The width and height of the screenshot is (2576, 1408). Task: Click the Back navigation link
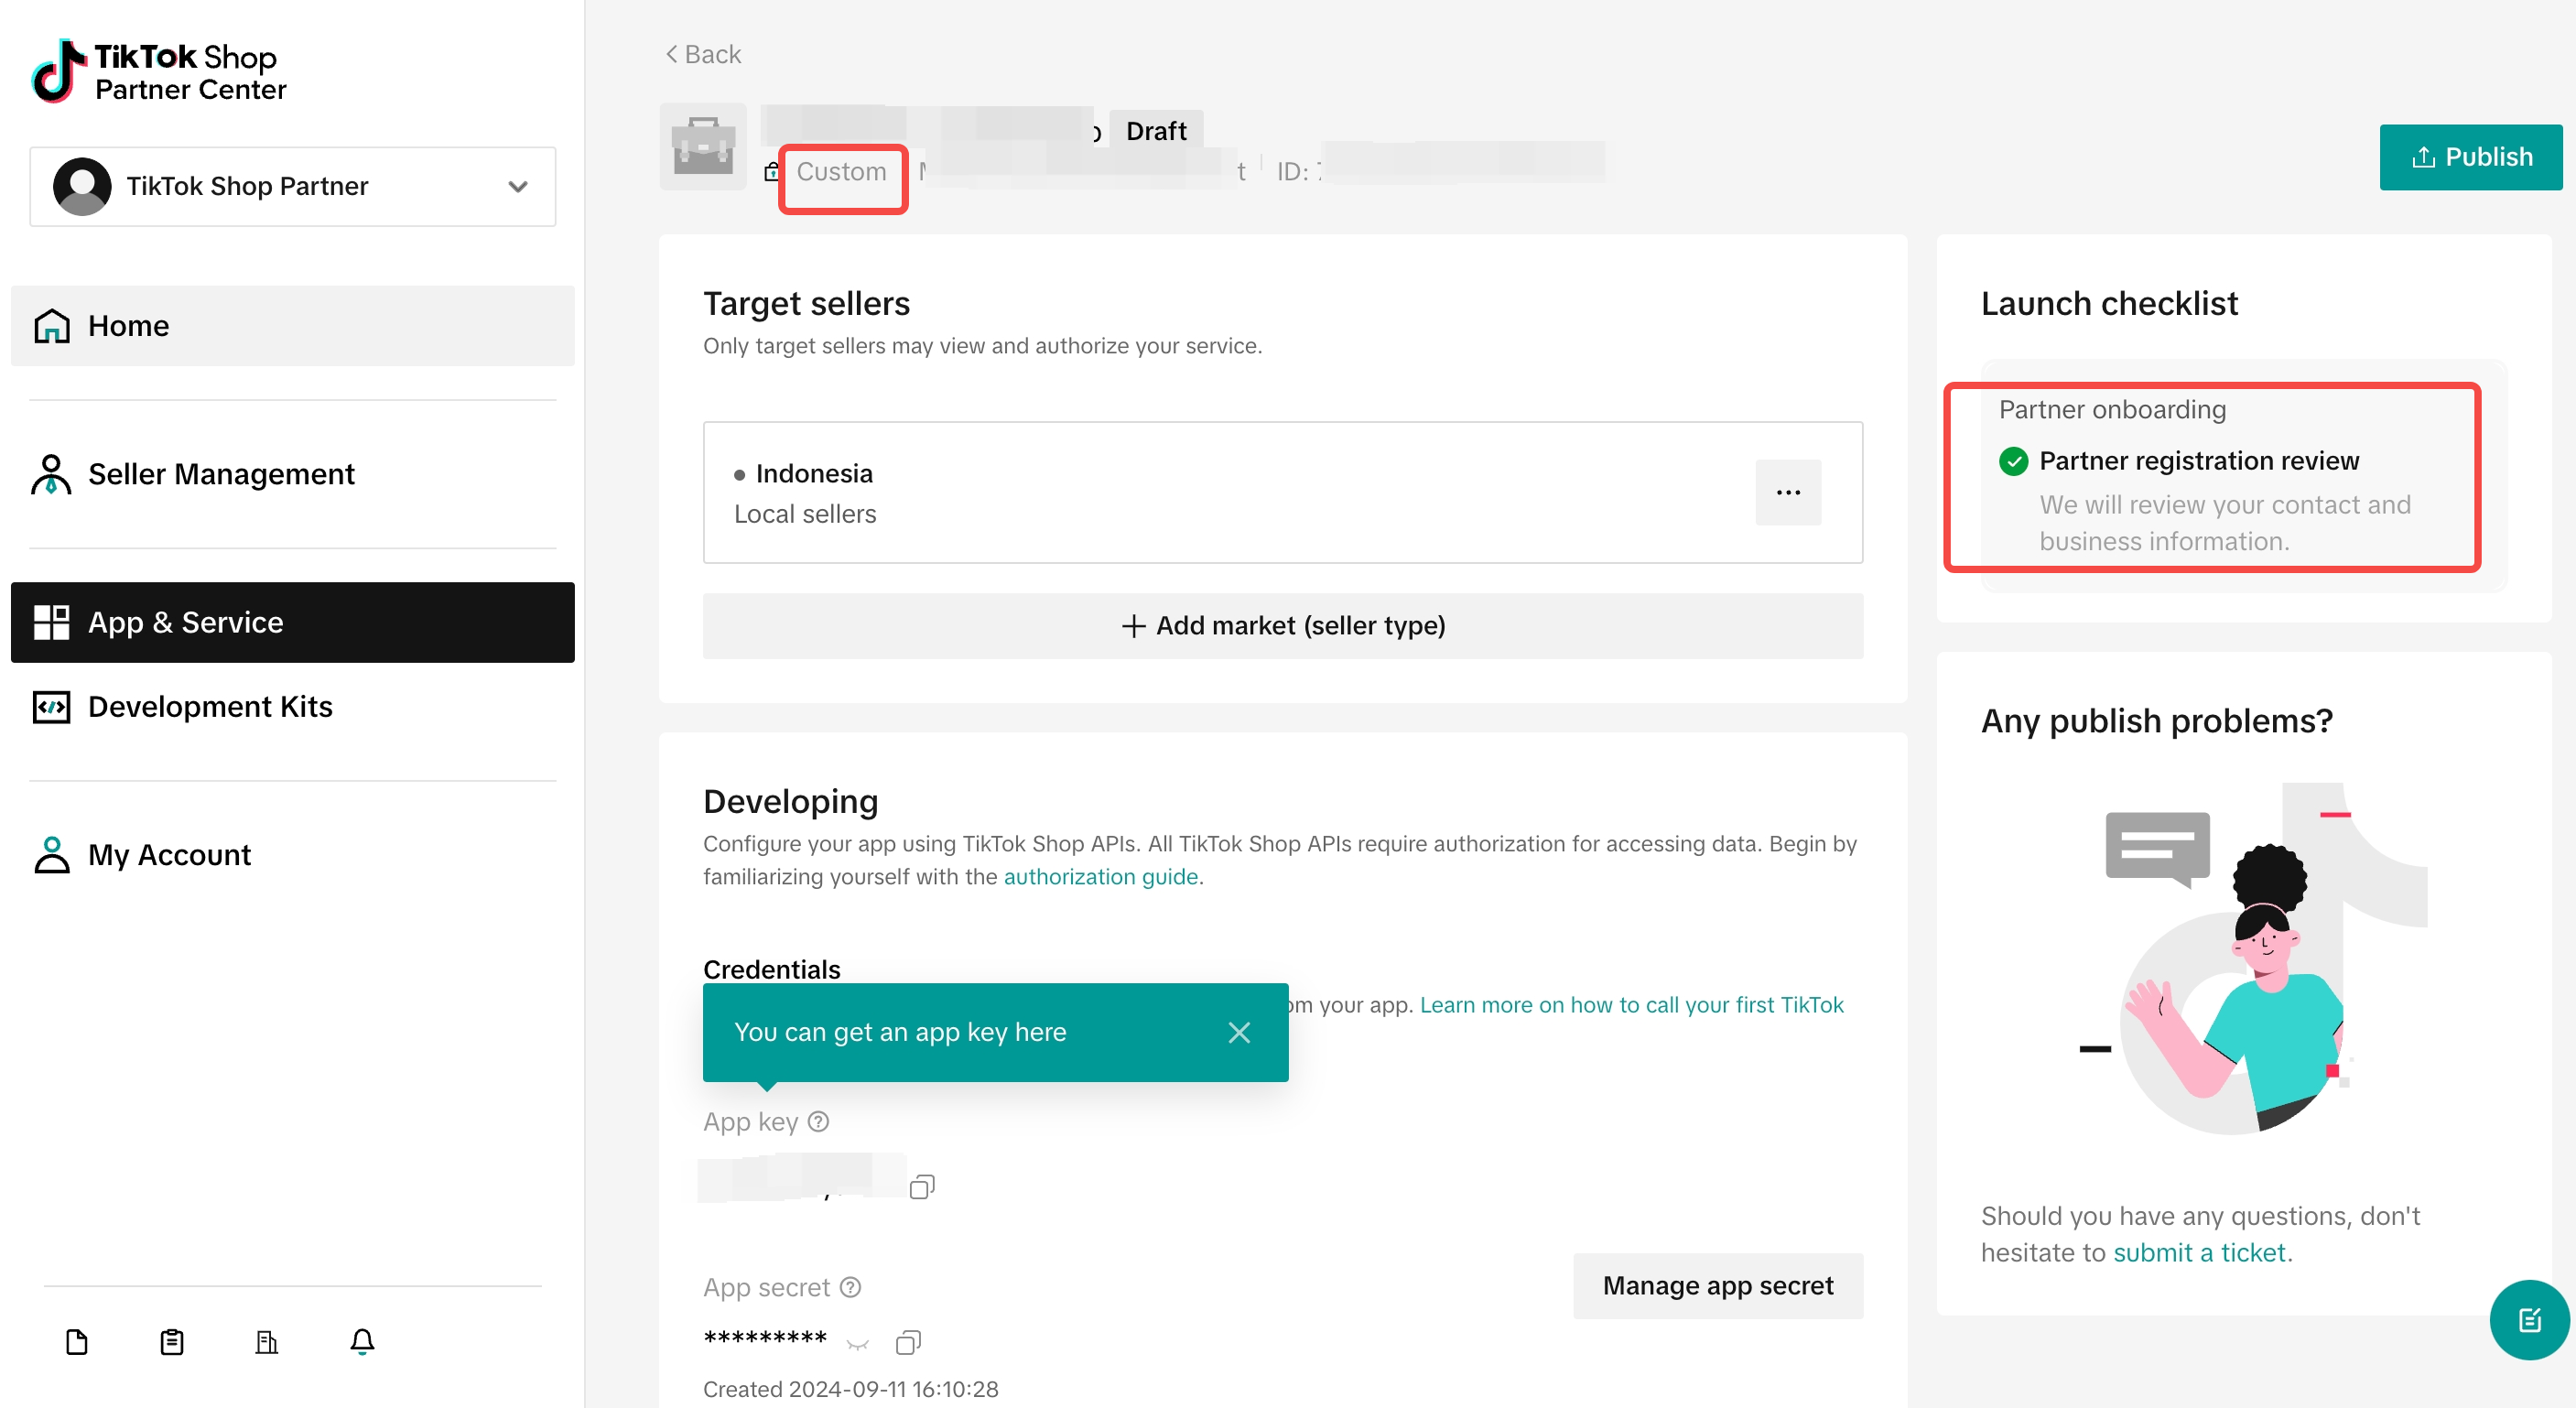click(x=703, y=54)
